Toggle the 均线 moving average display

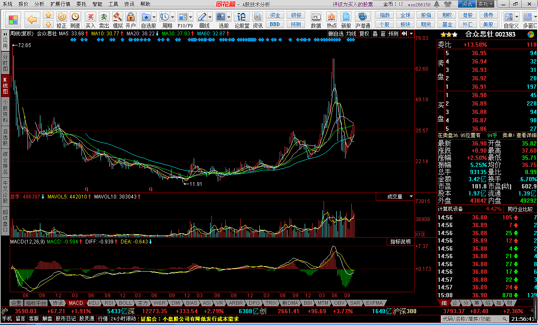[351, 34]
